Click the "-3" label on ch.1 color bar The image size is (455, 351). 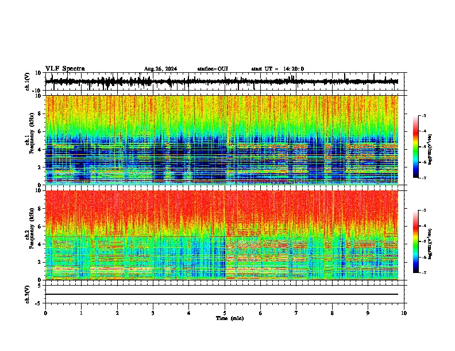click(x=424, y=116)
